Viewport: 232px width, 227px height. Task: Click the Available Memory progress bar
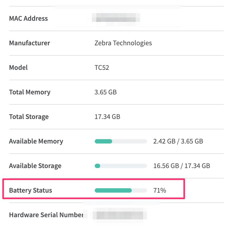click(121, 141)
